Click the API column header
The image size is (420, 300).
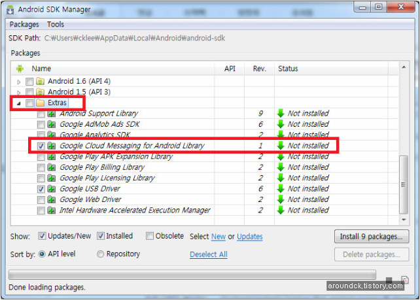tap(230, 69)
